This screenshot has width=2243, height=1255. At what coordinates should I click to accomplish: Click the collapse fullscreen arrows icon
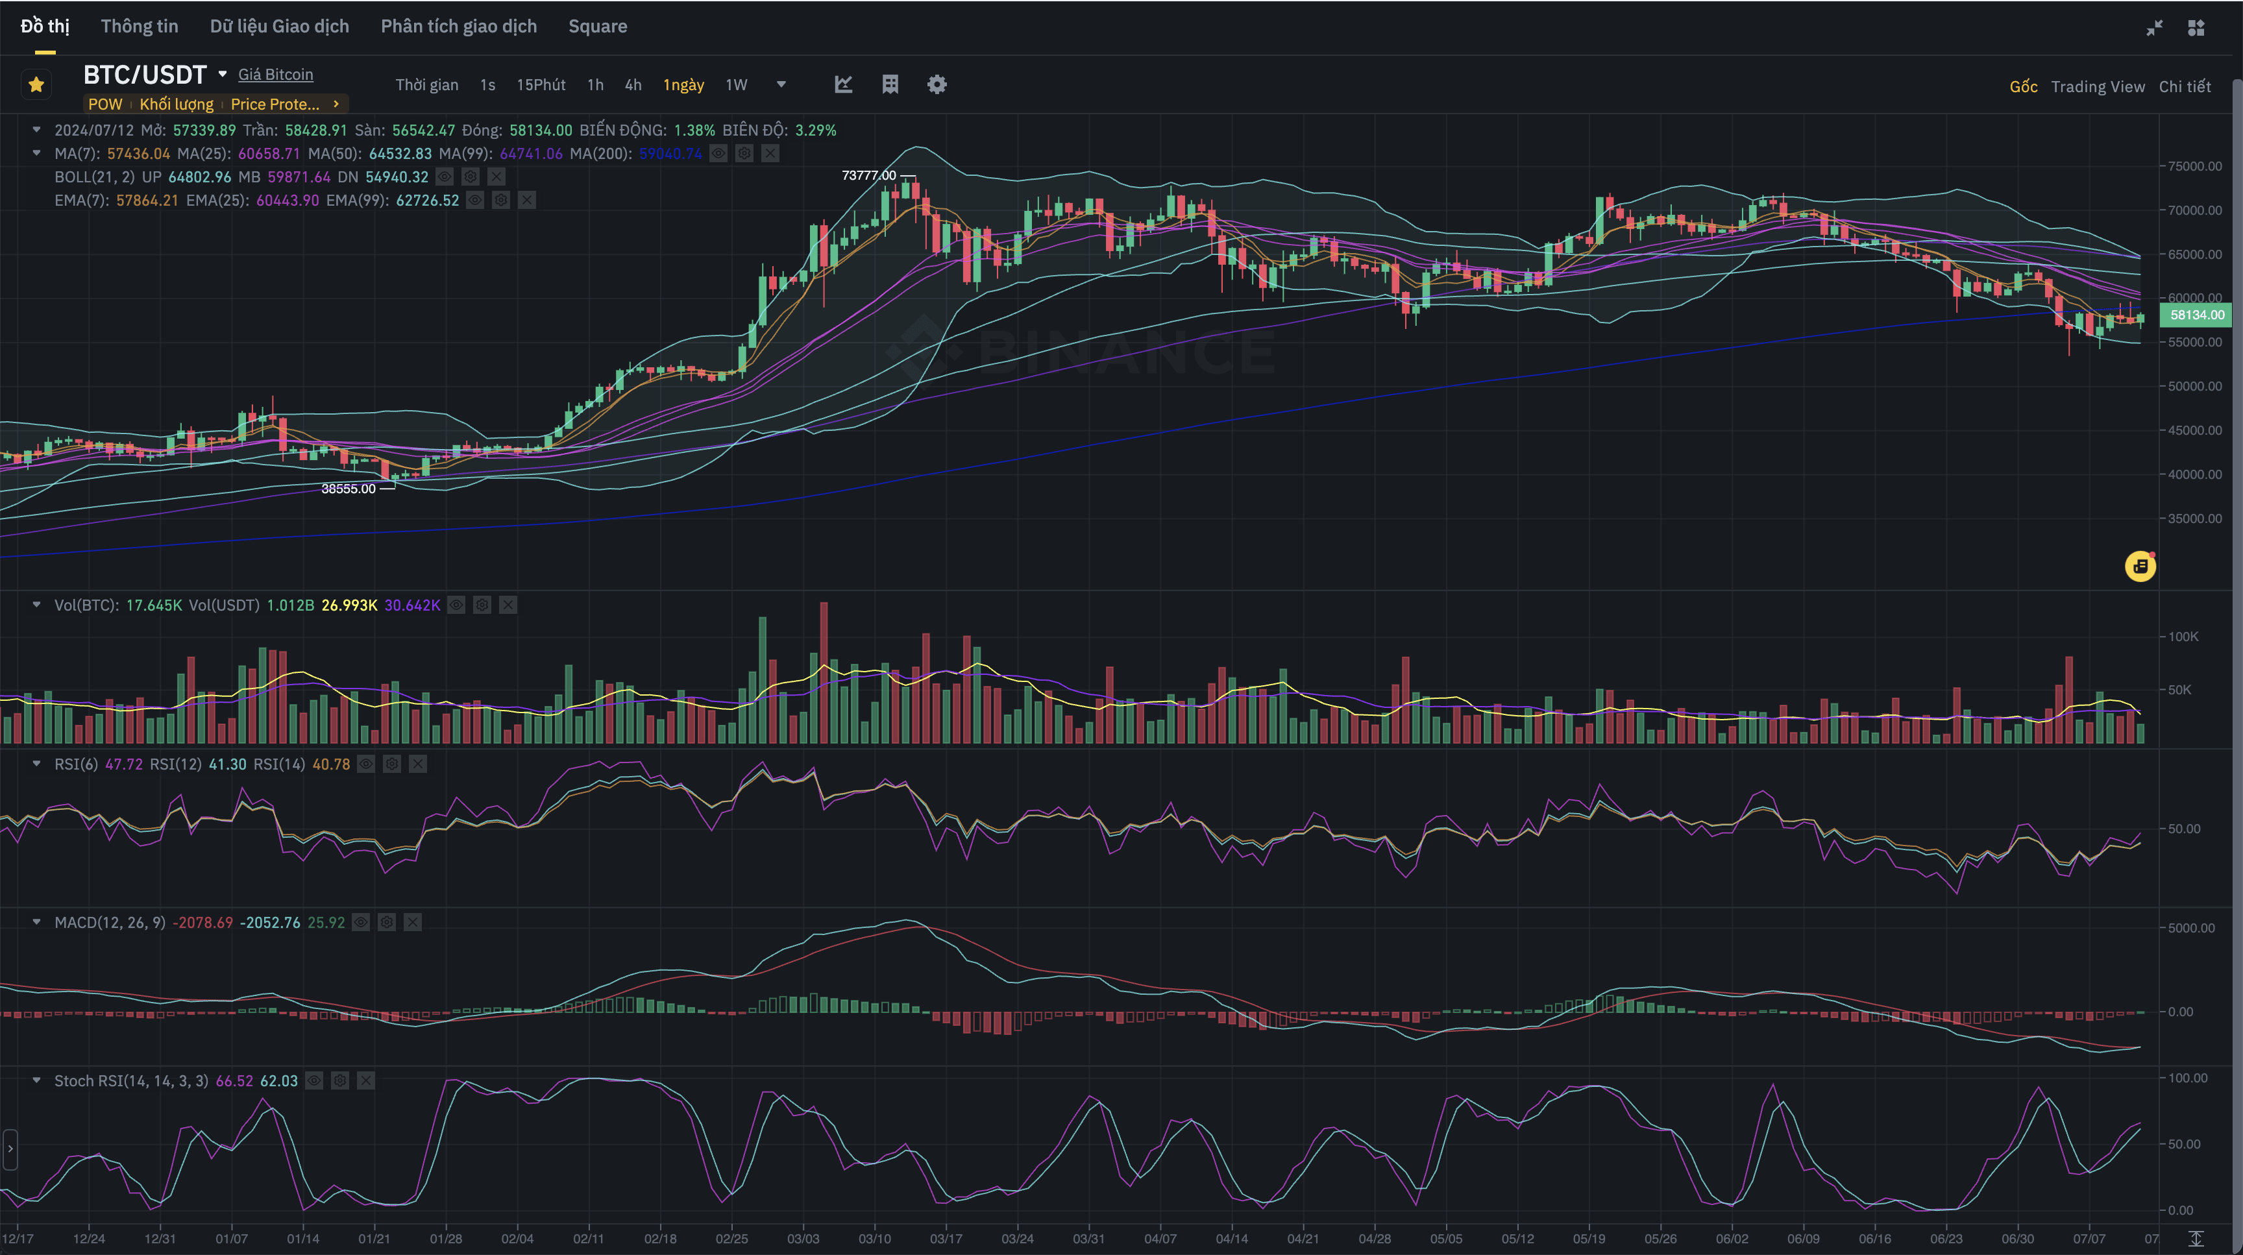[2154, 28]
